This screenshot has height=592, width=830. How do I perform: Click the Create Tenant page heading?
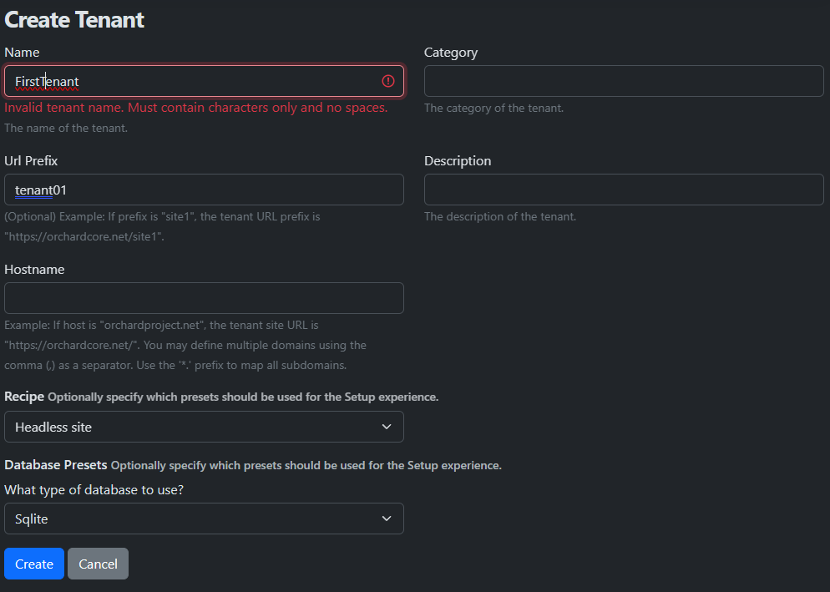[74, 20]
